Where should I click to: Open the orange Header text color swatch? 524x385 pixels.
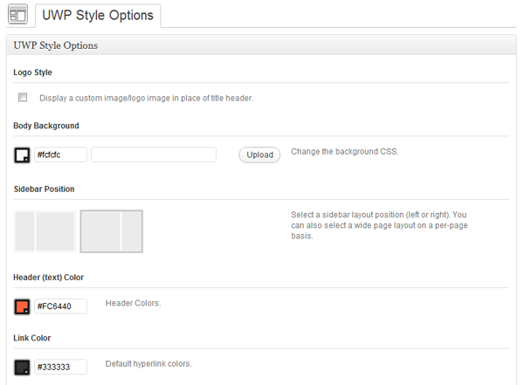tap(22, 306)
